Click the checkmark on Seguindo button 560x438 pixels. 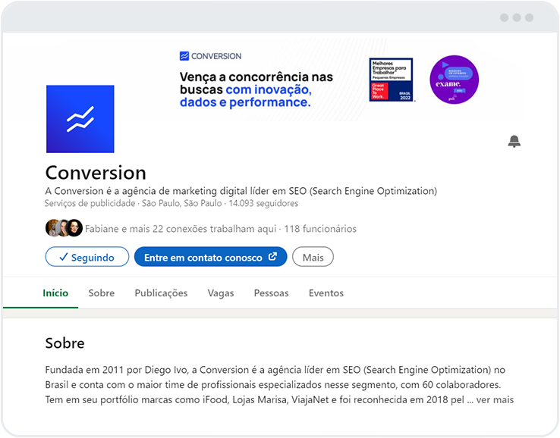(x=63, y=257)
